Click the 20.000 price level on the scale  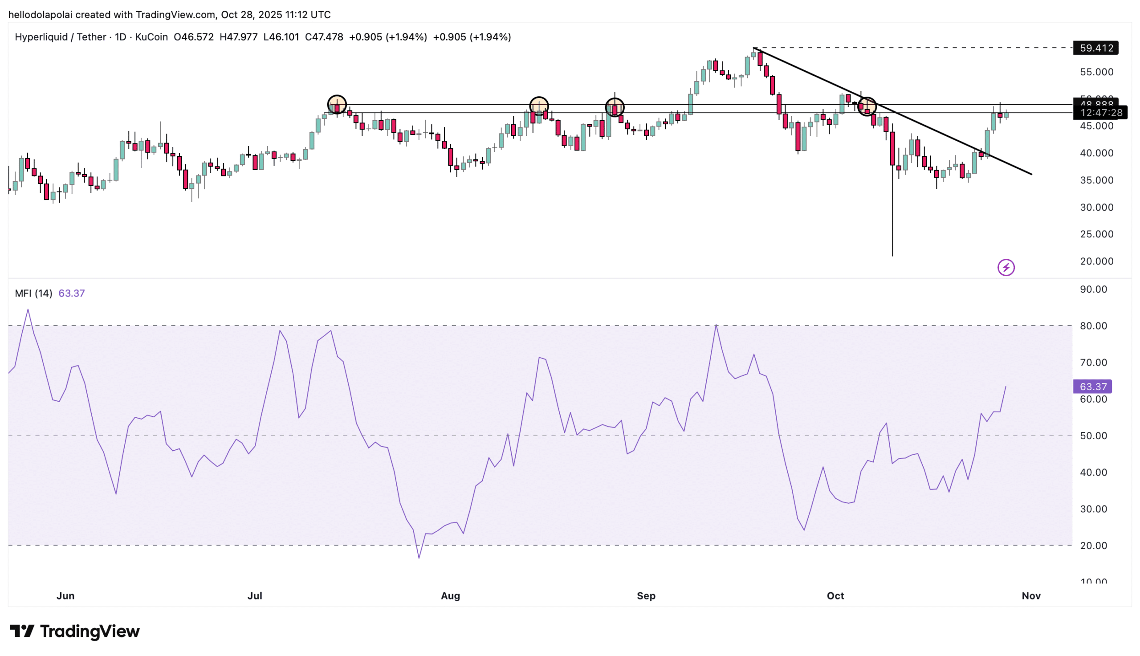click(x=1096, y=261)
